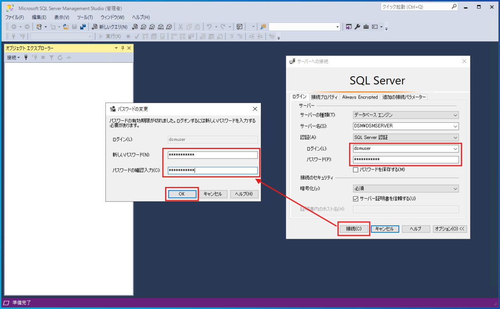500x309 pixels.
Task: Click the 準備完了 status bar text
Action: (x=22, y=303)
